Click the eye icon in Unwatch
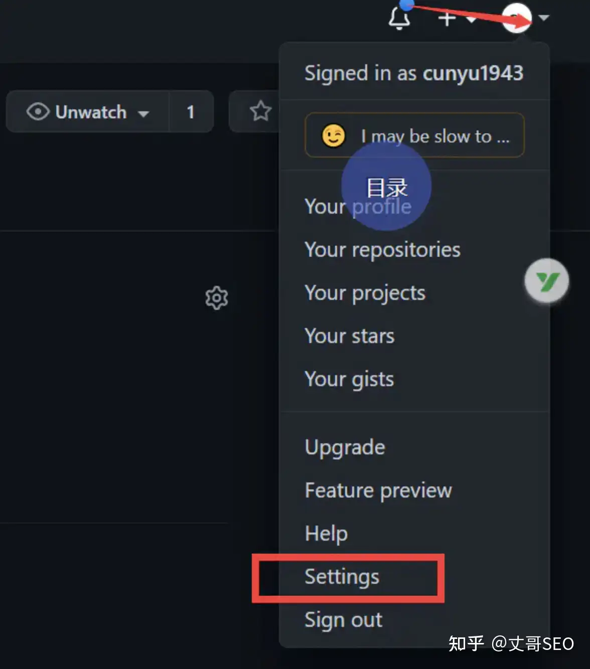This screenshot has width=590, height=669. [x=38, y=111]
